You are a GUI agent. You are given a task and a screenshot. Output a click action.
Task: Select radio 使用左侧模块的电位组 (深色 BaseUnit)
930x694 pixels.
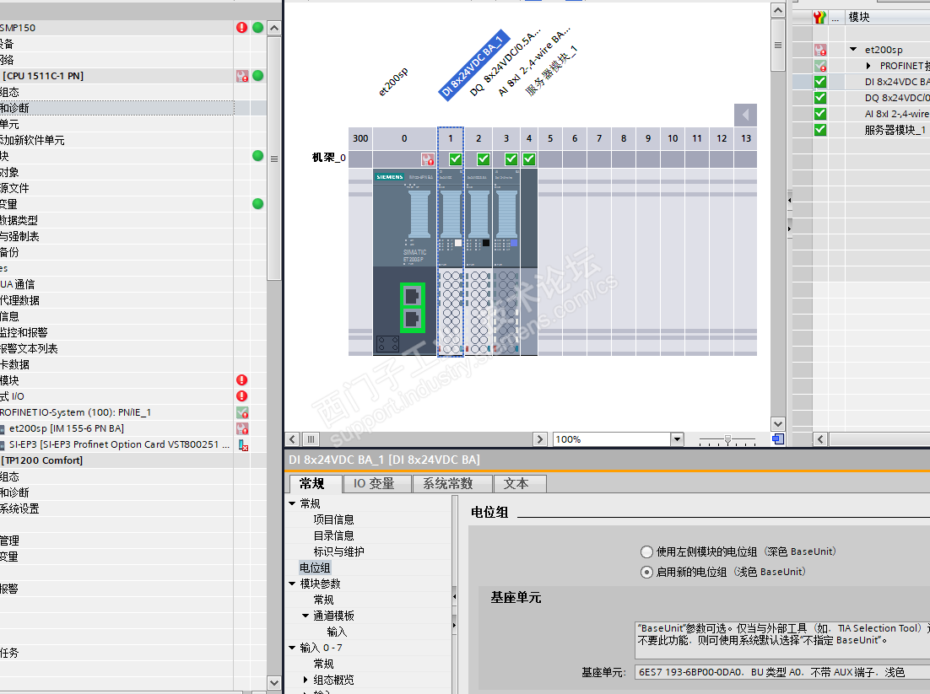[x=646, y=551]
